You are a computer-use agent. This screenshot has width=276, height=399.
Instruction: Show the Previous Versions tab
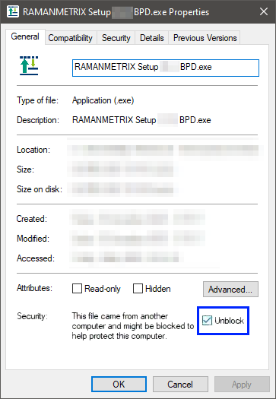[x=205, y=38]
